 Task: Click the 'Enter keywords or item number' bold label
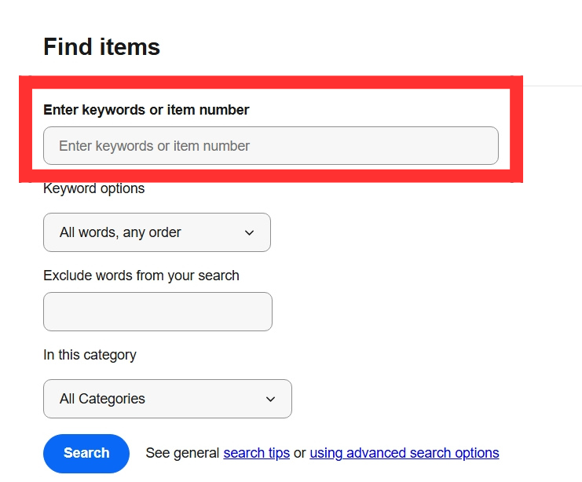pyautogui.click(x=146, y=110)
